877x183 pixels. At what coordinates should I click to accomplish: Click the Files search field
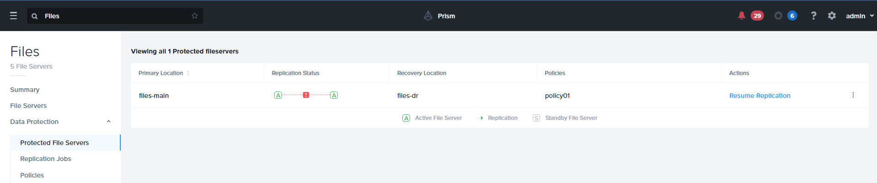pyautogui.click(x=114, y=16)
